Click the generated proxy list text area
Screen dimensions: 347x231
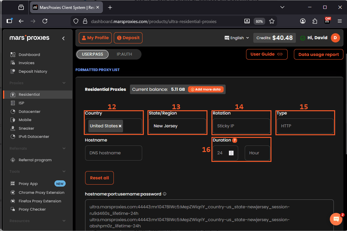(209, 215)
